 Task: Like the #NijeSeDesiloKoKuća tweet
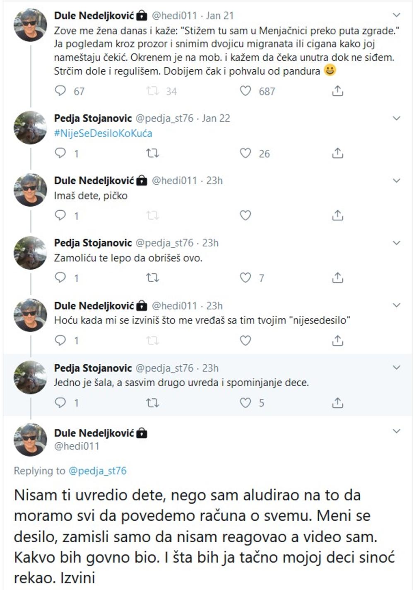click(x=246, y=154)
